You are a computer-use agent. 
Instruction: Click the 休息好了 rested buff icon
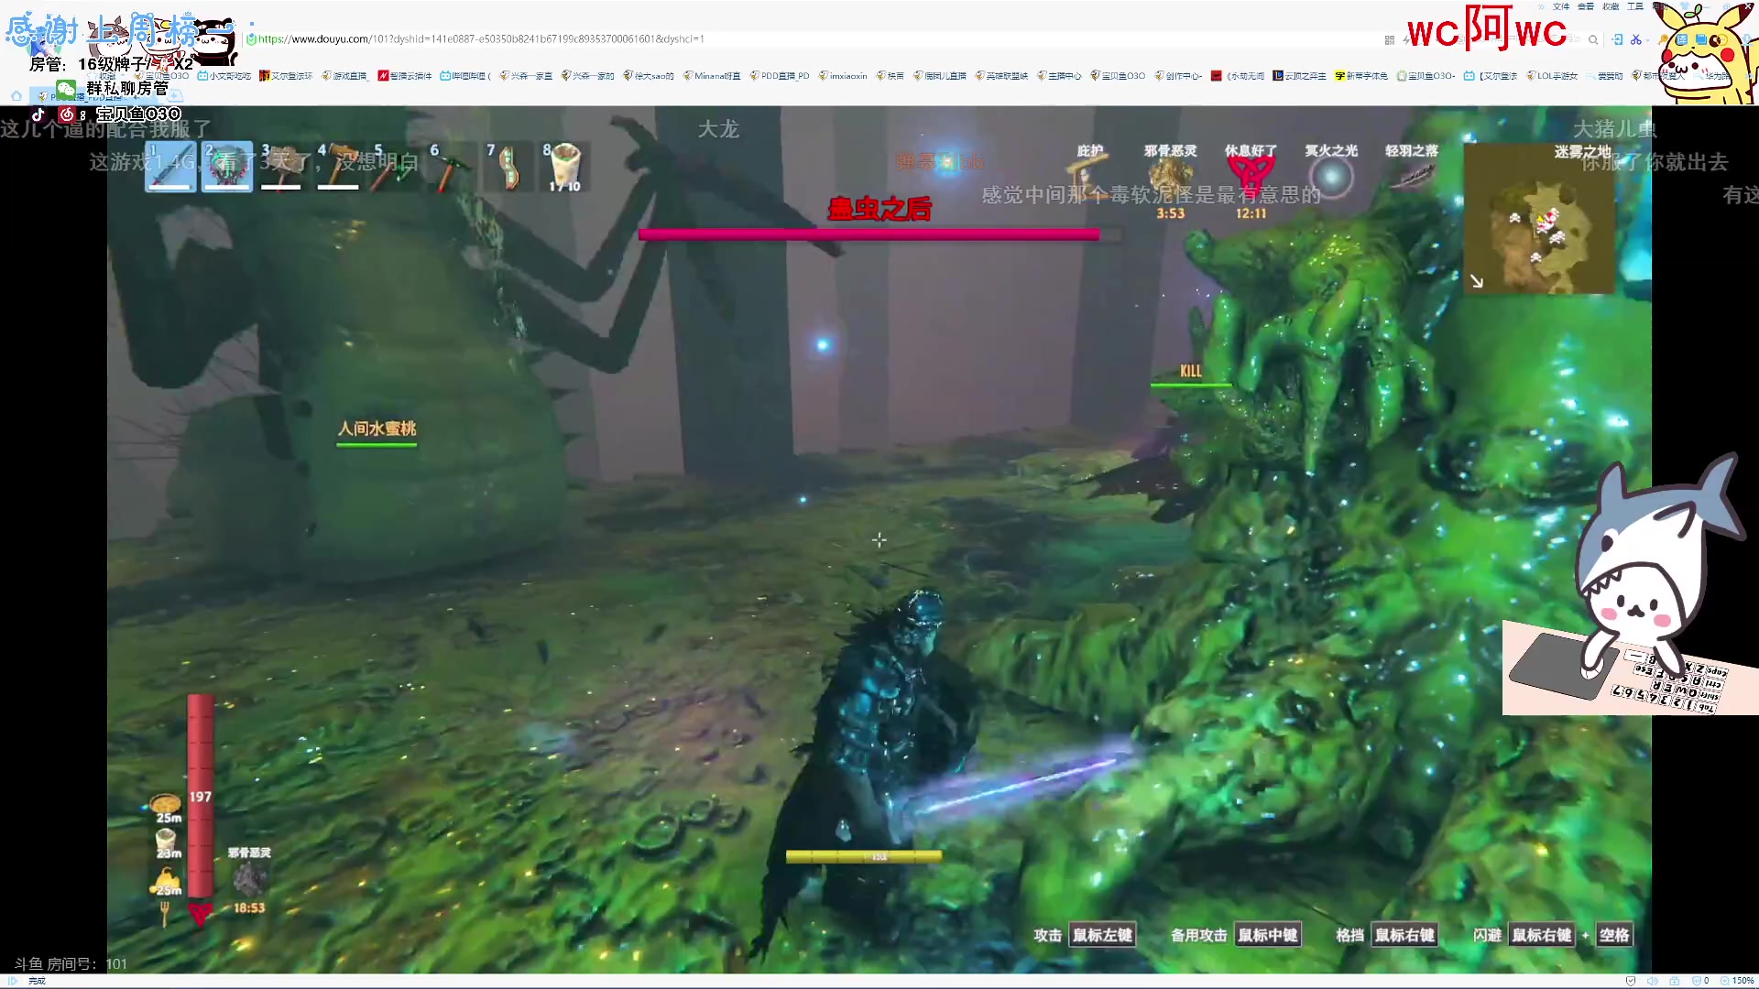pos(1251,174)
